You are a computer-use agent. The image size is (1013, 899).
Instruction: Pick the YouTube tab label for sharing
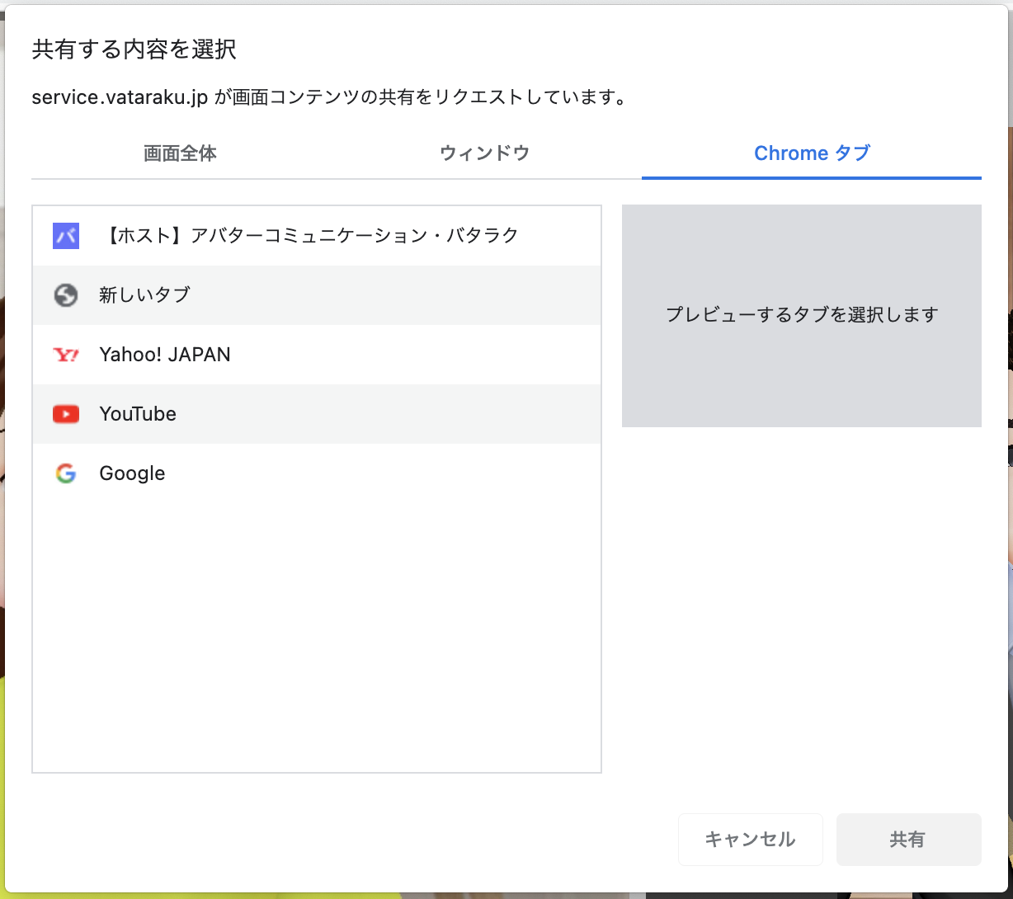pos(138,414)
